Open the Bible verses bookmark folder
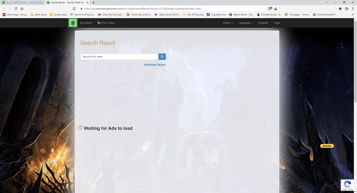 39,15
